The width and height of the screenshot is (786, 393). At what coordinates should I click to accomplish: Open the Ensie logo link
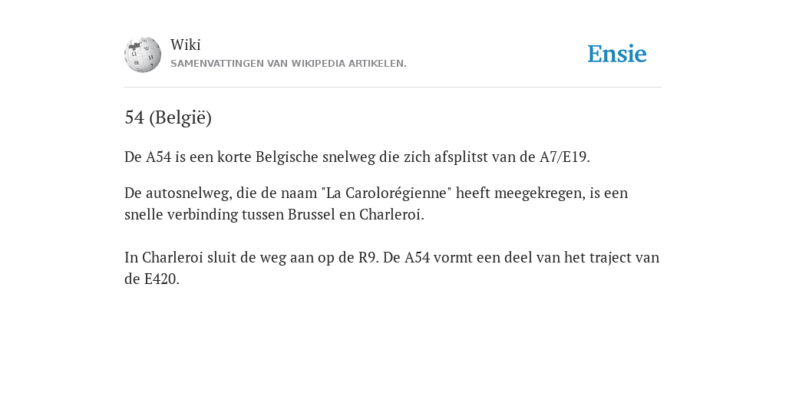click(x=617, y=54)
